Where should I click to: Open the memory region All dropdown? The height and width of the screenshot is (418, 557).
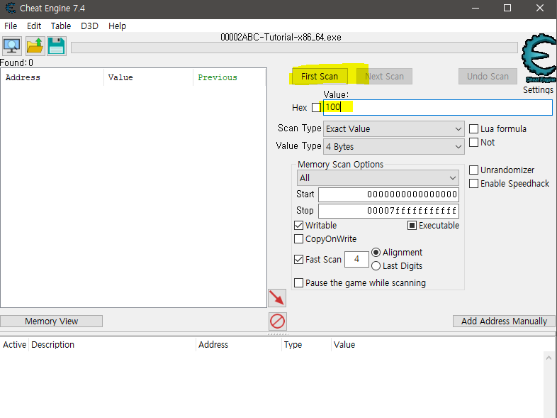point(378,178)
